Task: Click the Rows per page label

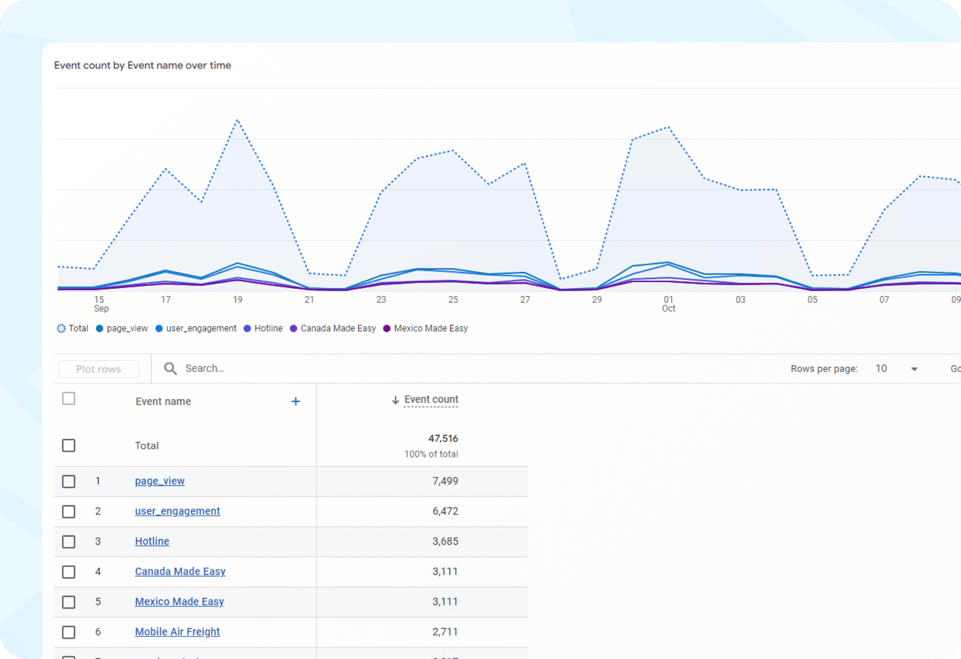Action: [824, 369]
